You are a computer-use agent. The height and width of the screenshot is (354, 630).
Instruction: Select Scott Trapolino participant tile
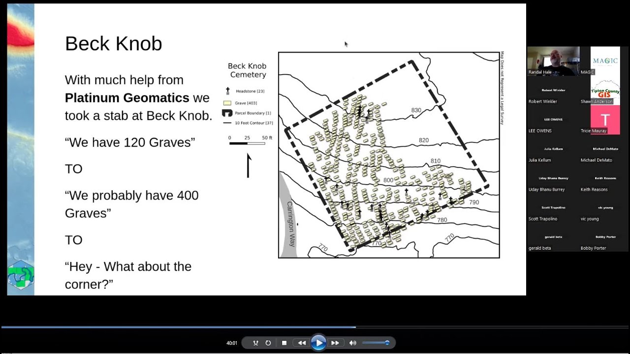553,208
